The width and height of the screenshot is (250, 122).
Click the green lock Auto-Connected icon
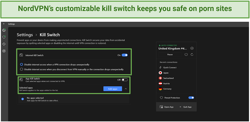pyautogui.click(x=159, y=45)
